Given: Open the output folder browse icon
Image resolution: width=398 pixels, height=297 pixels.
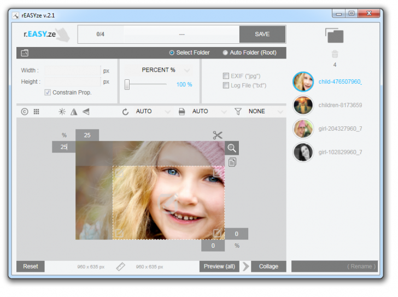Looking at the screenshot, I should pyautogui.click(x=25, y=53).
